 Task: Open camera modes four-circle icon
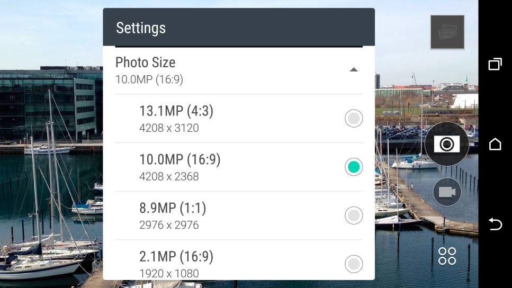pyautogui.click(x=447, y=256)
